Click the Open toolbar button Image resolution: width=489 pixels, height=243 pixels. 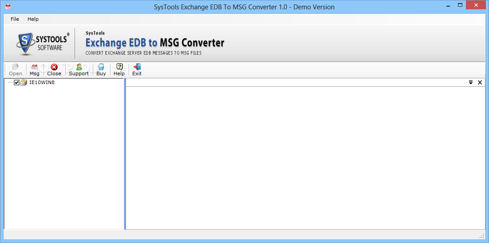[x=15, y=70]
